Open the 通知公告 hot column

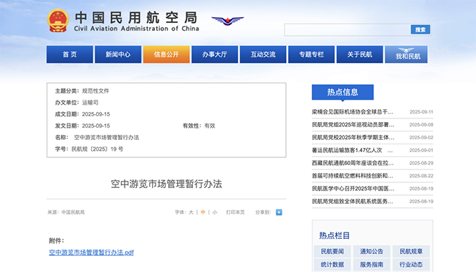(x=371, y=251)
